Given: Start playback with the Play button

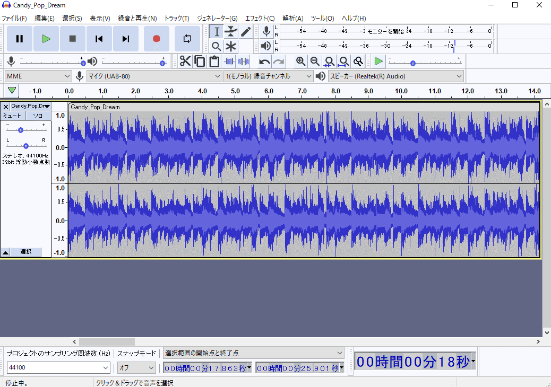Looking at the screenshot, I should pyautogui.click(x=46, y=39).
